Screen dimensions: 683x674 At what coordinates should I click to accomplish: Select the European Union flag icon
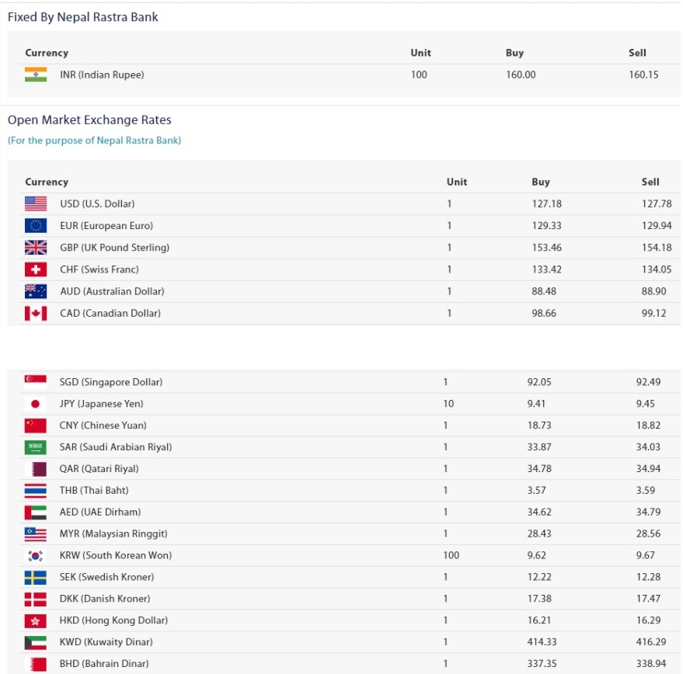coord(36,225)
